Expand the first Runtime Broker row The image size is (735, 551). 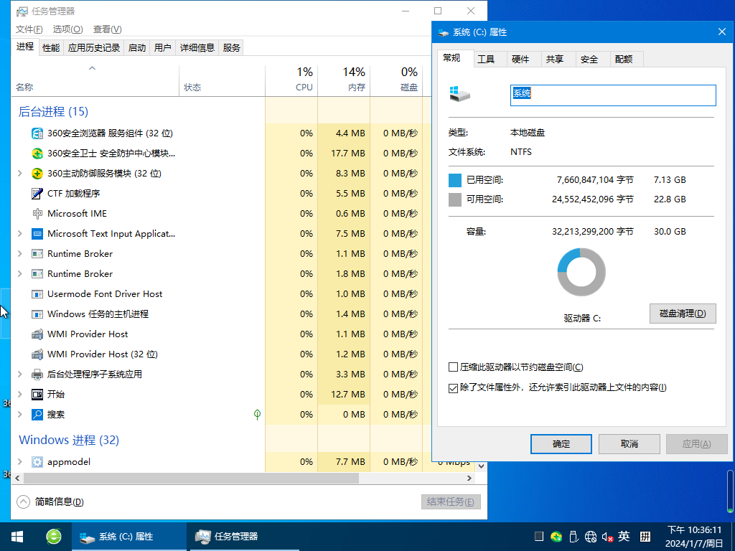[19, 254]
